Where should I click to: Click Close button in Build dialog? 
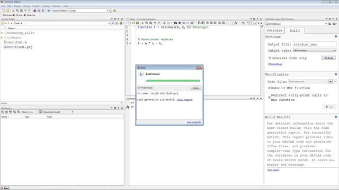tap(196, 88)
